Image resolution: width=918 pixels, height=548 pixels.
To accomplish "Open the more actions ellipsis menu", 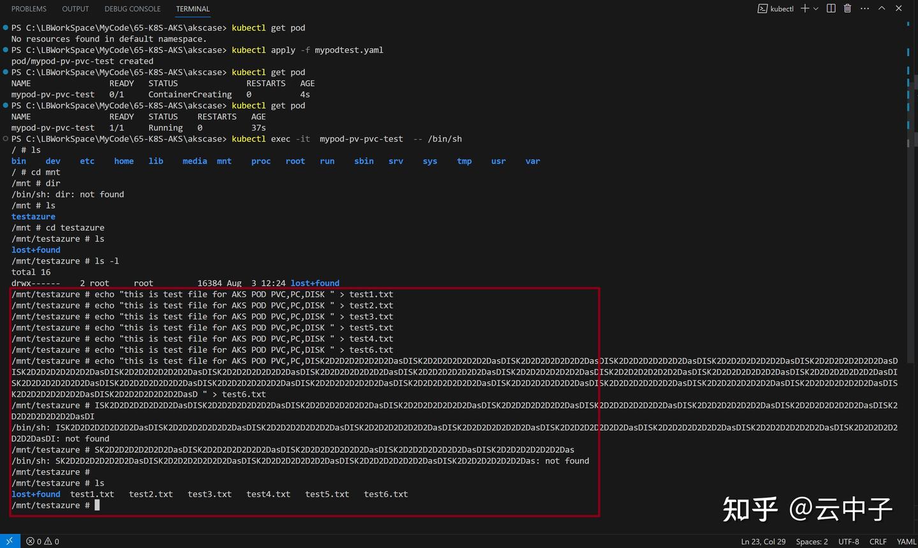I will tap(864, 8).
